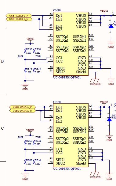Select resistor R574 symbol
The image size is (116, 186).
click(x=34, y=70)
